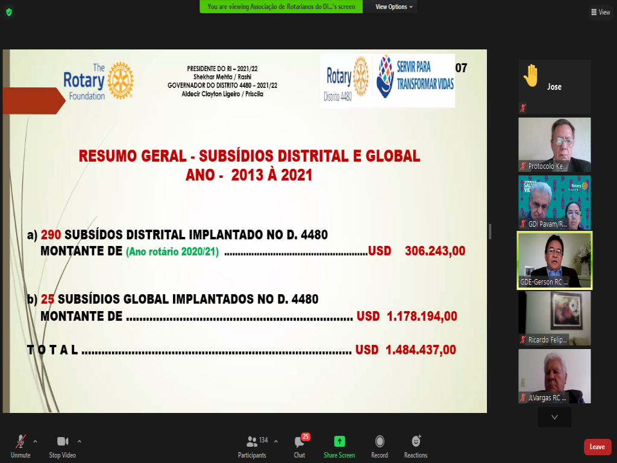Screen dimensions: 617x463
Task: Click the JLVargas video thumbnail
Action: click(x=554, y=376)
